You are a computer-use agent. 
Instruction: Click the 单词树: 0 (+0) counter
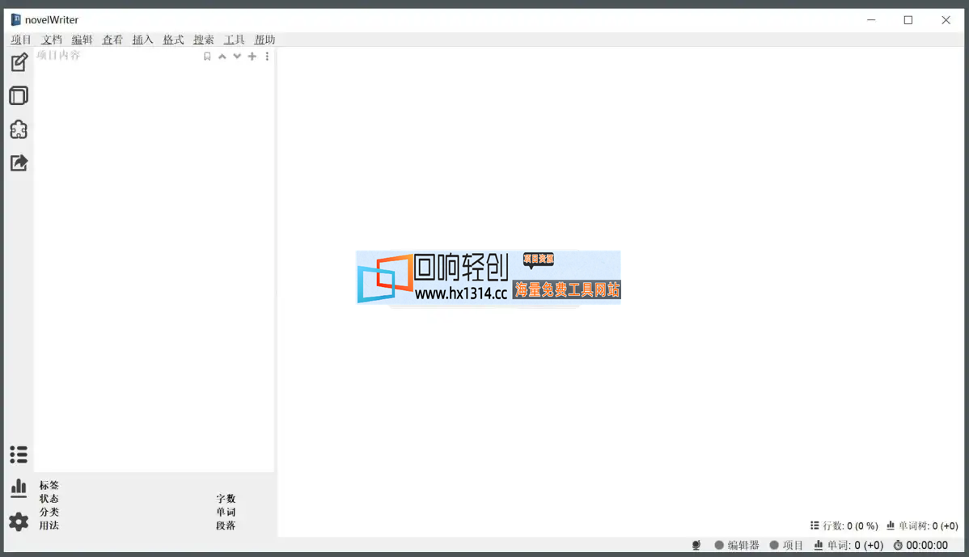click(x=922, y=526)
